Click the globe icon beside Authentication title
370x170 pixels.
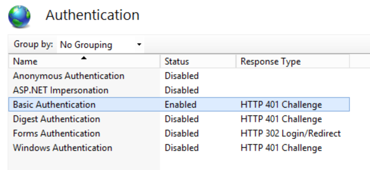click(19, 16)
